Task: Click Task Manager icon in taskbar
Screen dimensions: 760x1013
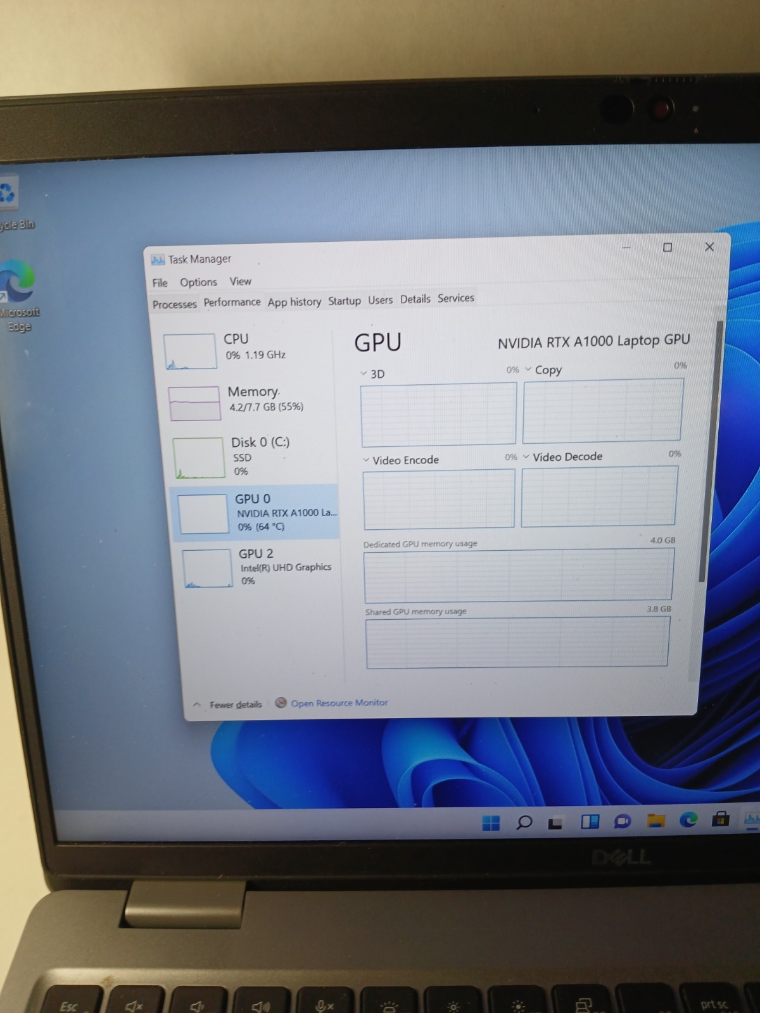Action: coord(751,819)
